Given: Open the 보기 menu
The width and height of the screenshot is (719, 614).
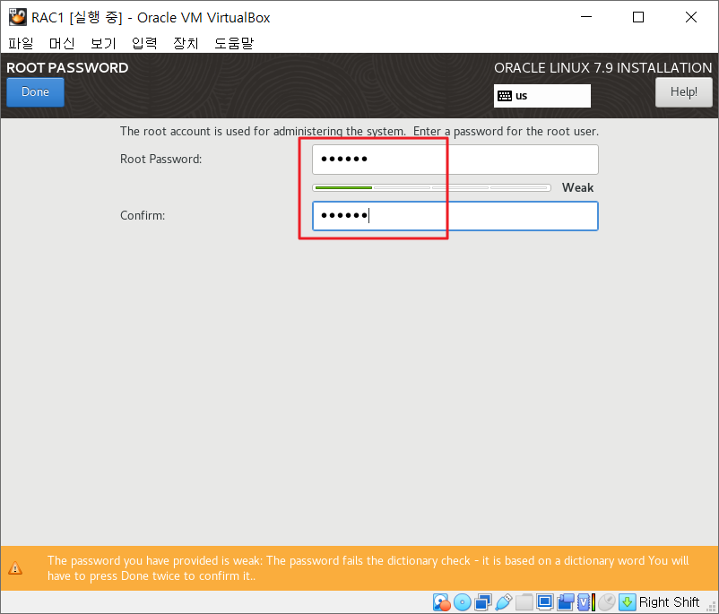Looking at the screenshot, I should (103, 43).
